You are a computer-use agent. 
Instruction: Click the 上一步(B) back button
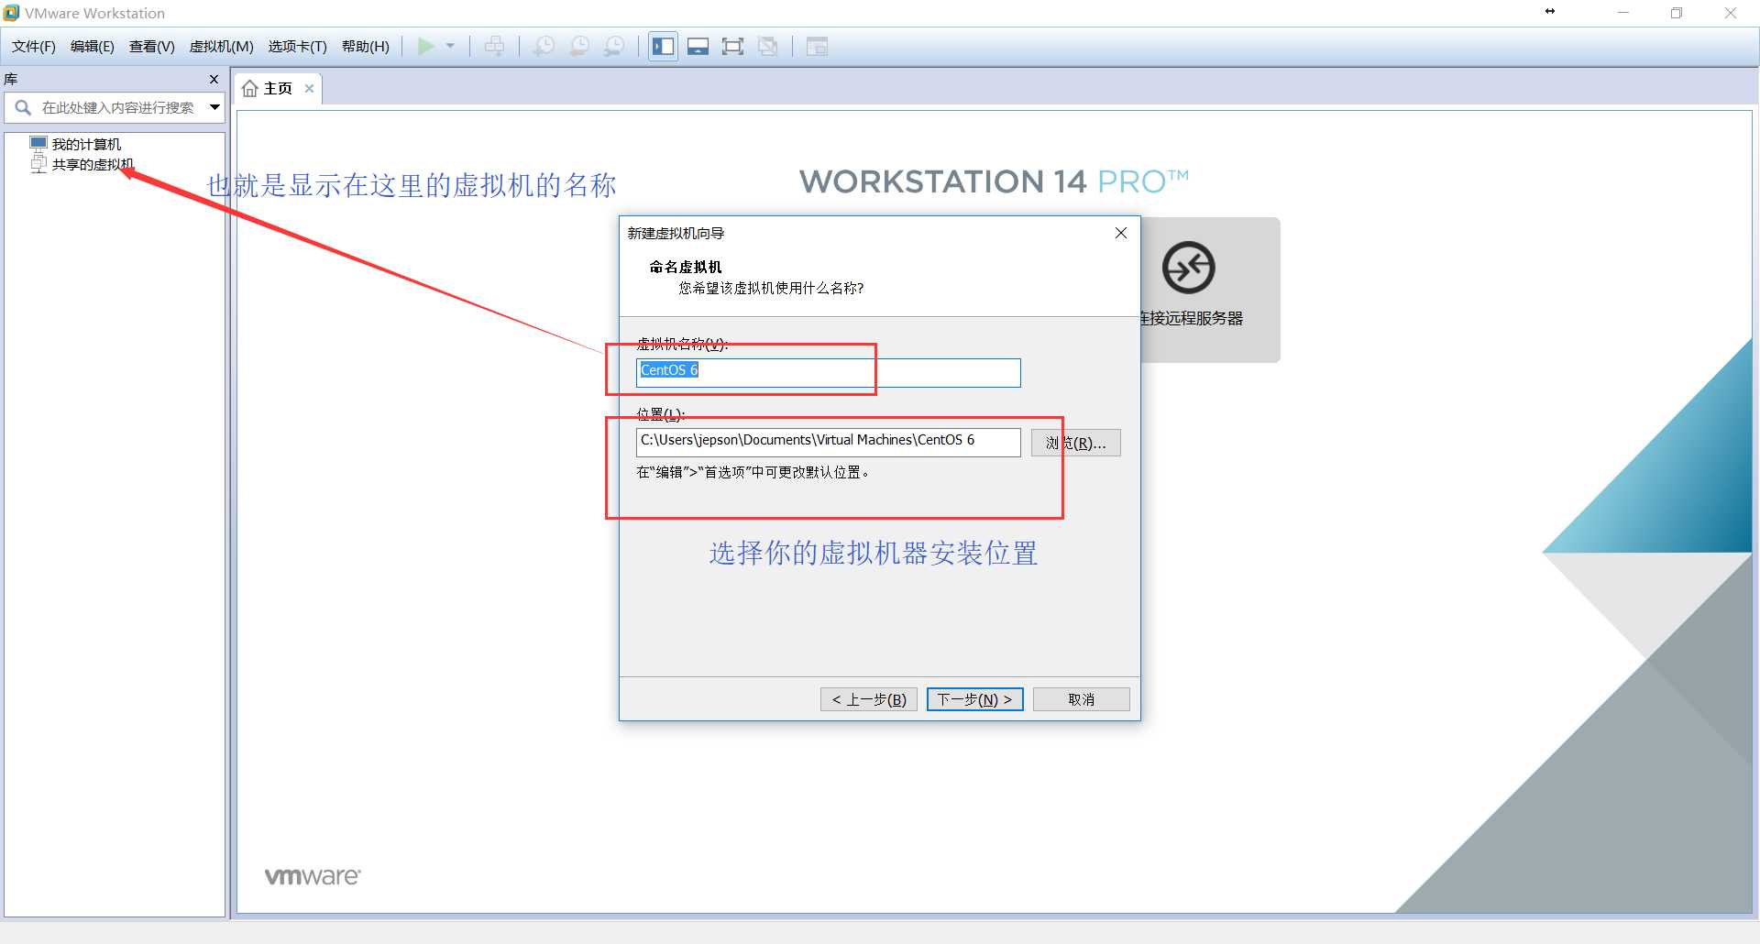click(869, 699)
